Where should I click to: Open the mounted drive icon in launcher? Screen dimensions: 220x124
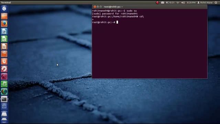[4, 114]
